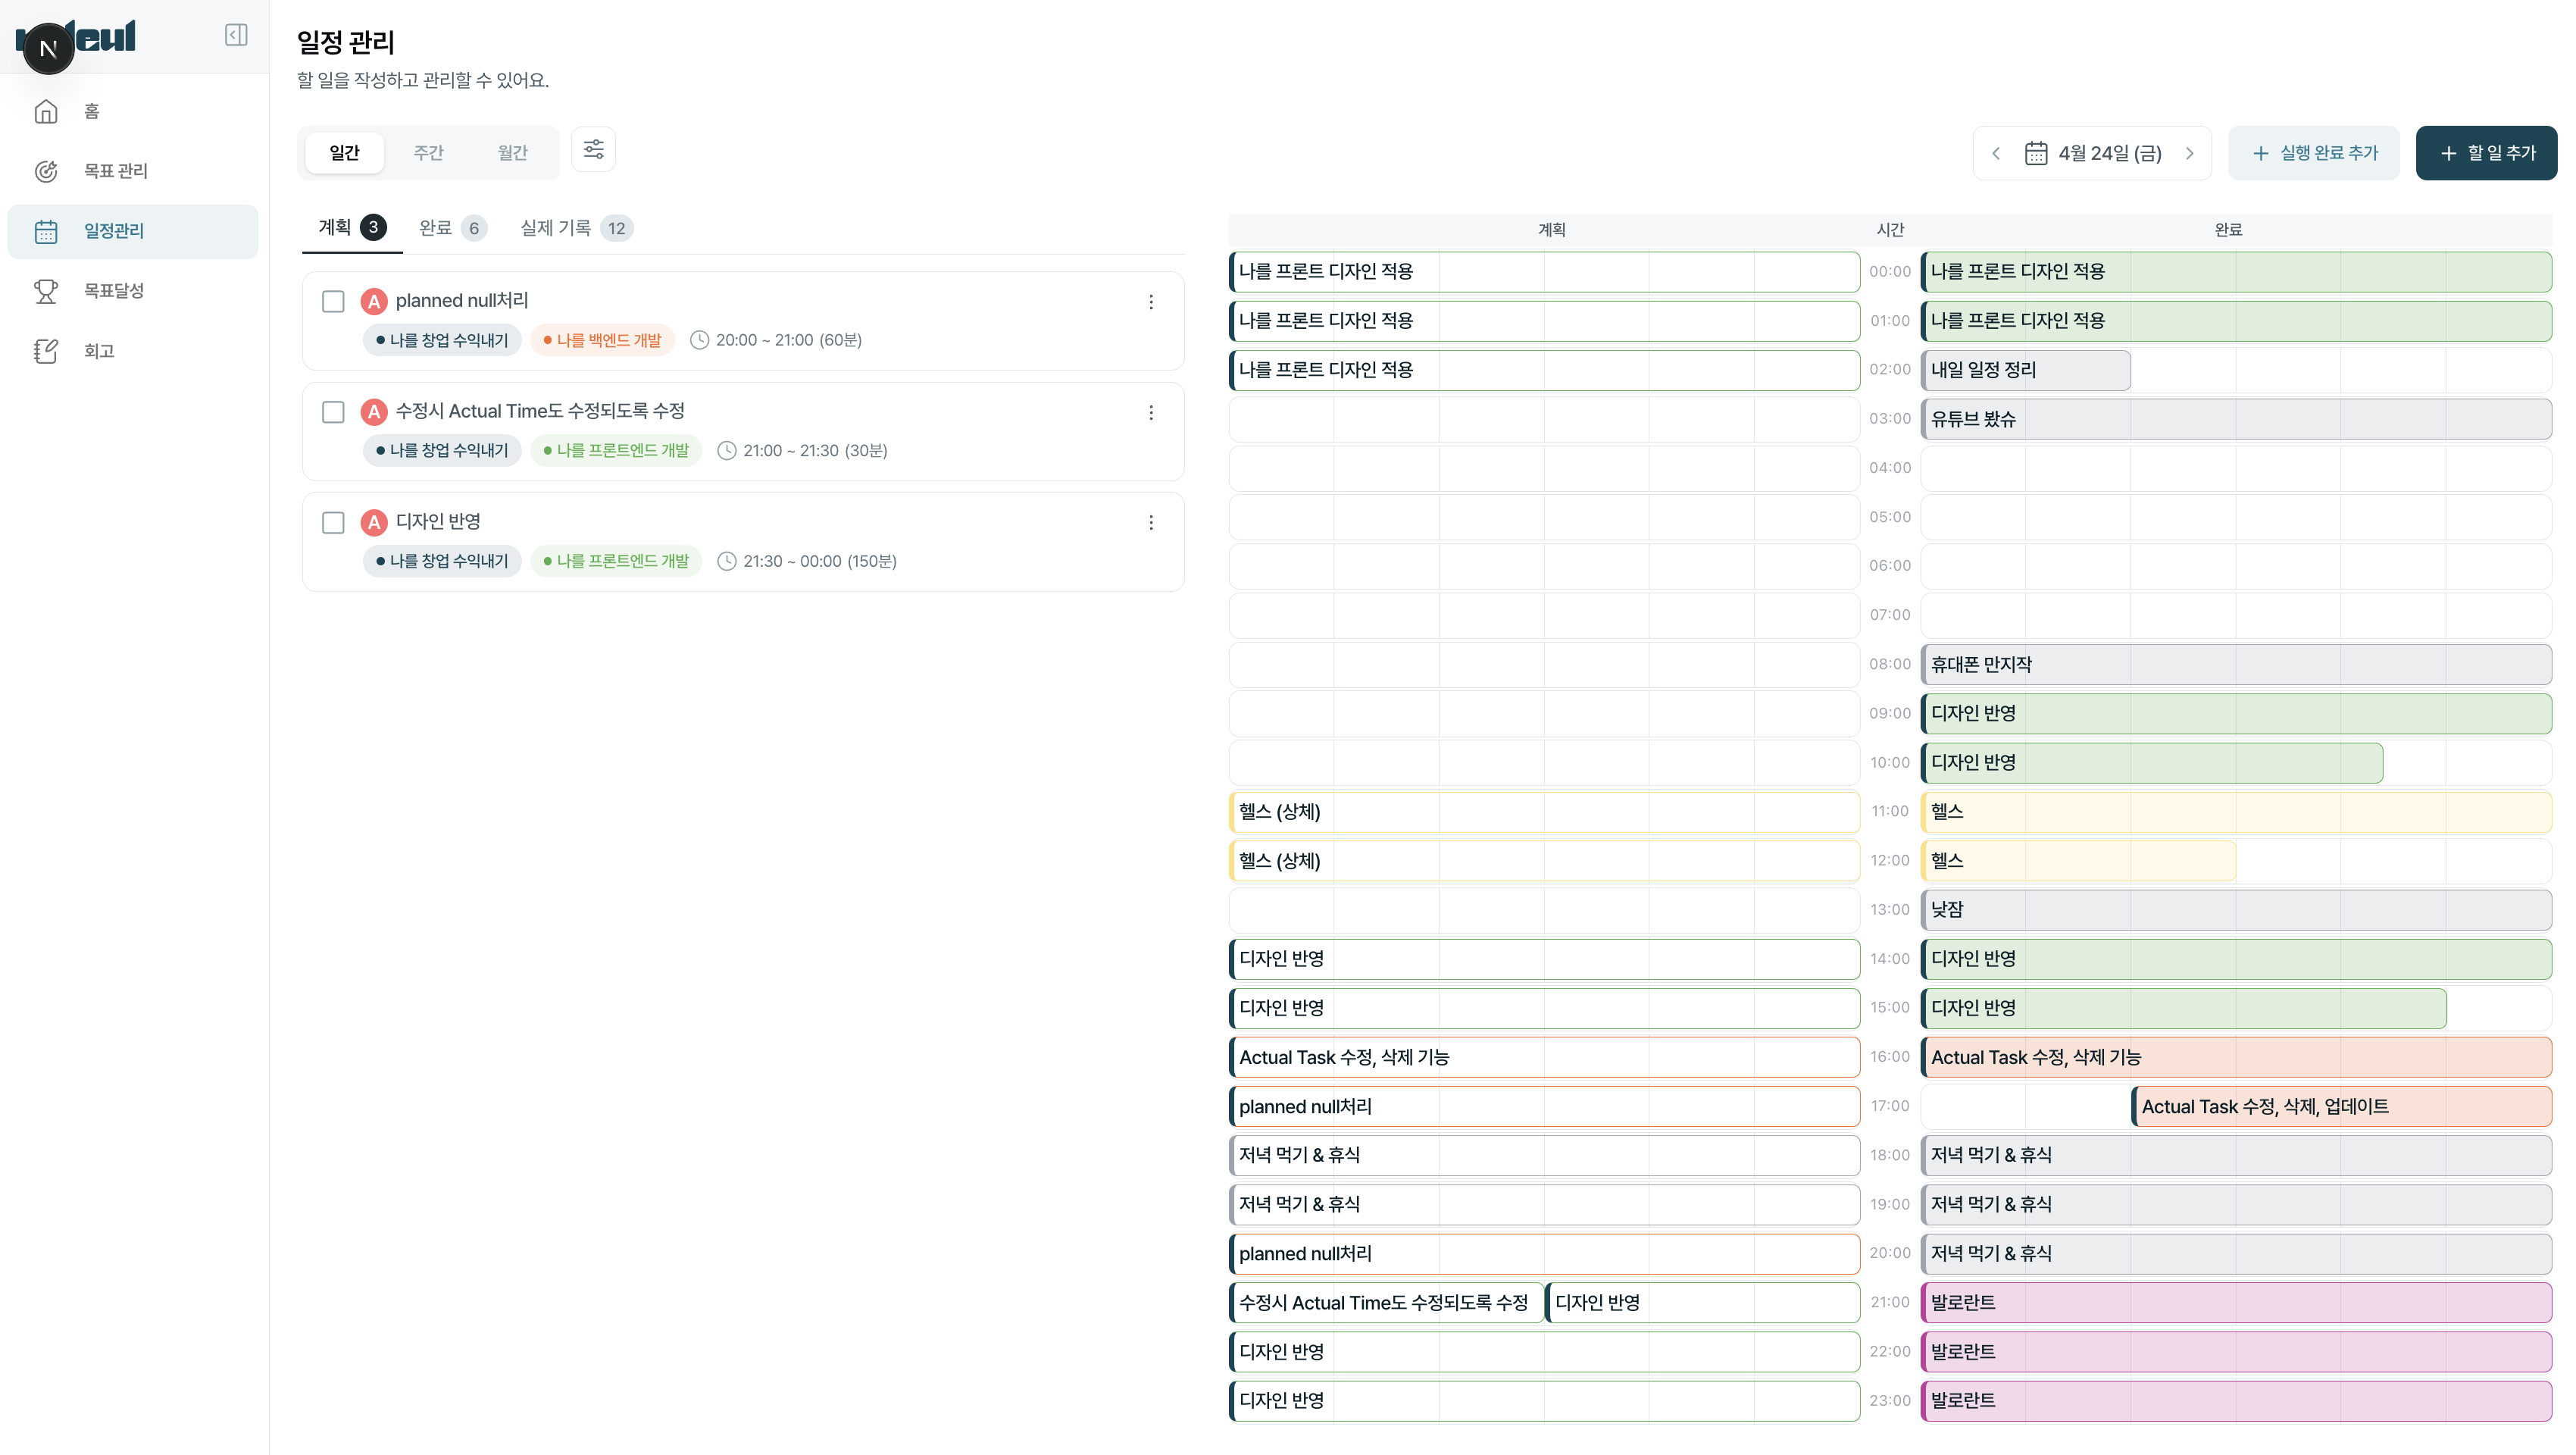Open more options for planned null처리

1151,301
